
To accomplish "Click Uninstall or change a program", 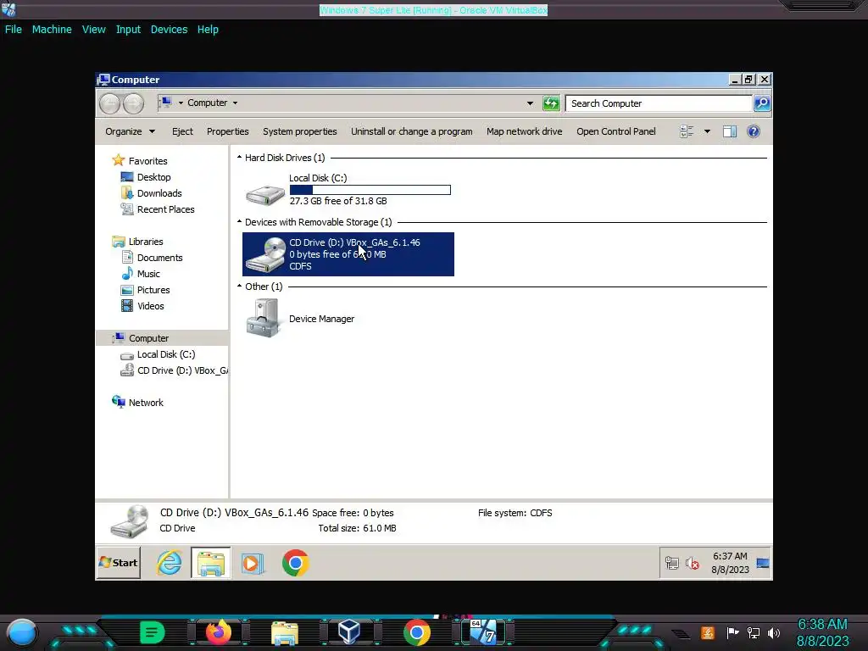I will [411, 131].
